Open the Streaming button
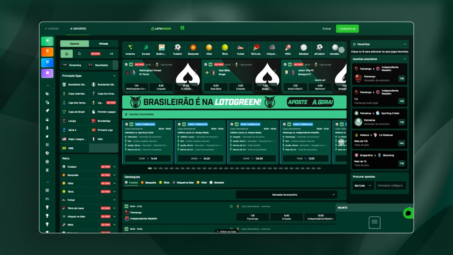The image size is (453, 255). 72,65
